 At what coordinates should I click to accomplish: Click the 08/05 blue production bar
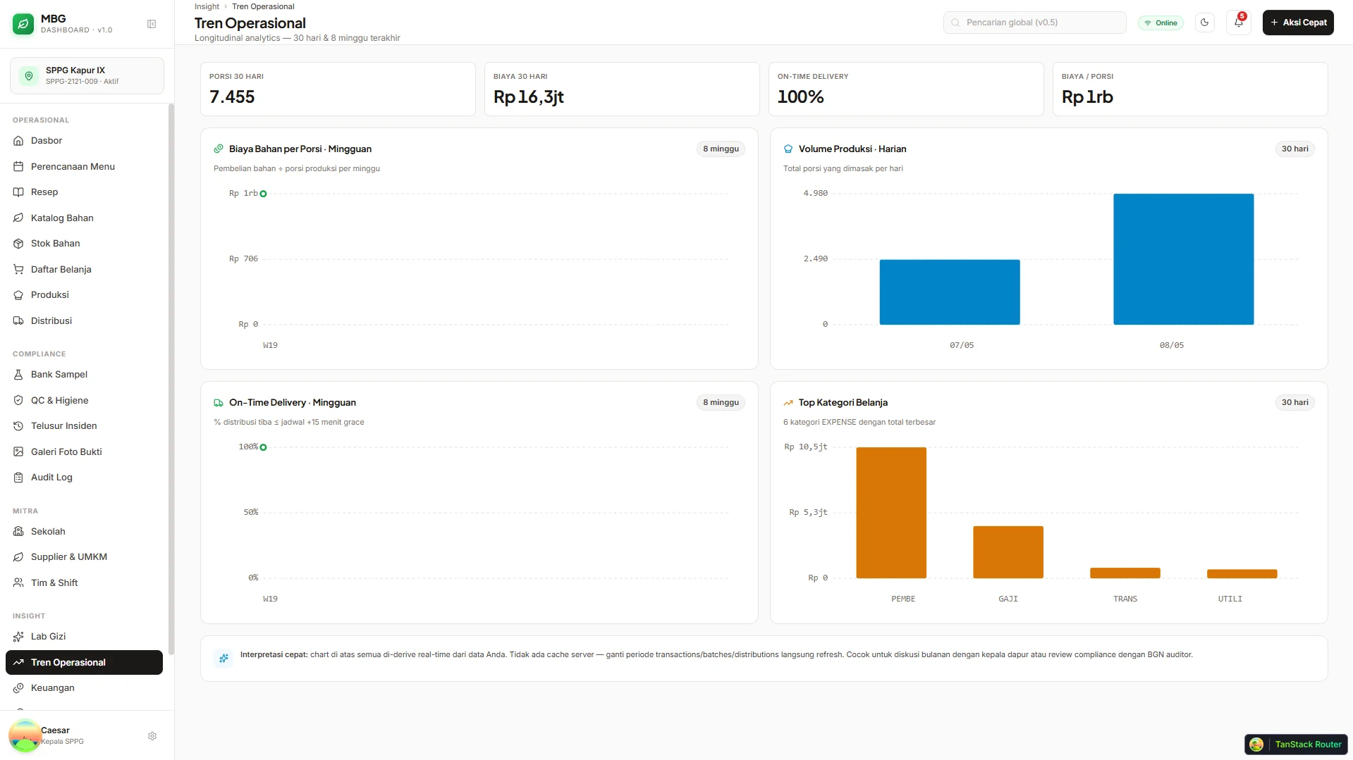pos(1184,259)
